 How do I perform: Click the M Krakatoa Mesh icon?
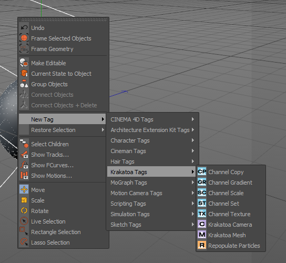[x=202, y=235]
